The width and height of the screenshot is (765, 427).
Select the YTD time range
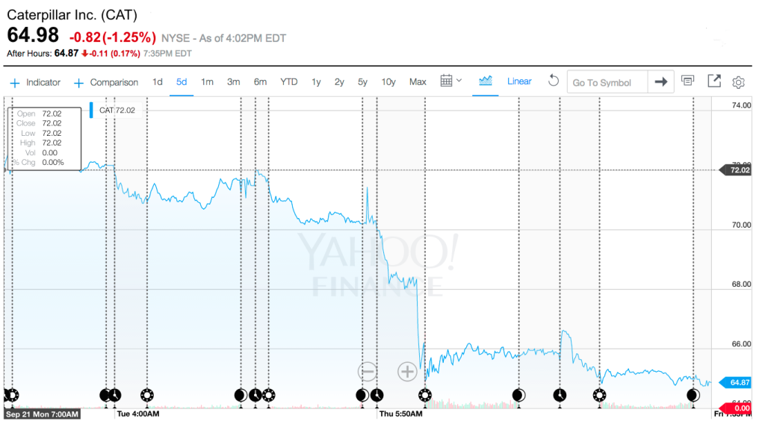[x=289, y=82]
